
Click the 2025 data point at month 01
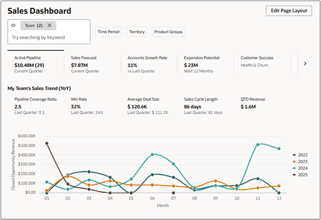[46, 143]
